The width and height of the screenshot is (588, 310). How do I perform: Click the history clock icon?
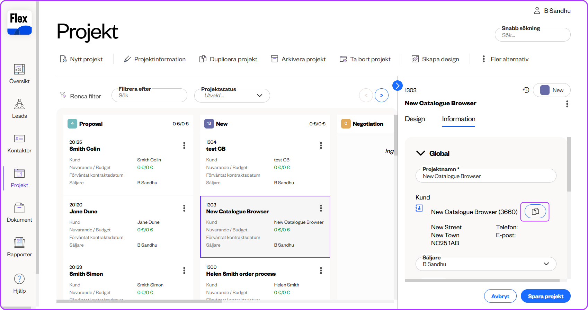(x=526, y=90)
